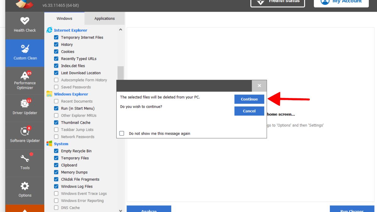The height and width of the screenshot is (212, 377).
Task: Uncheck Last Download Location
Action: 56,73
